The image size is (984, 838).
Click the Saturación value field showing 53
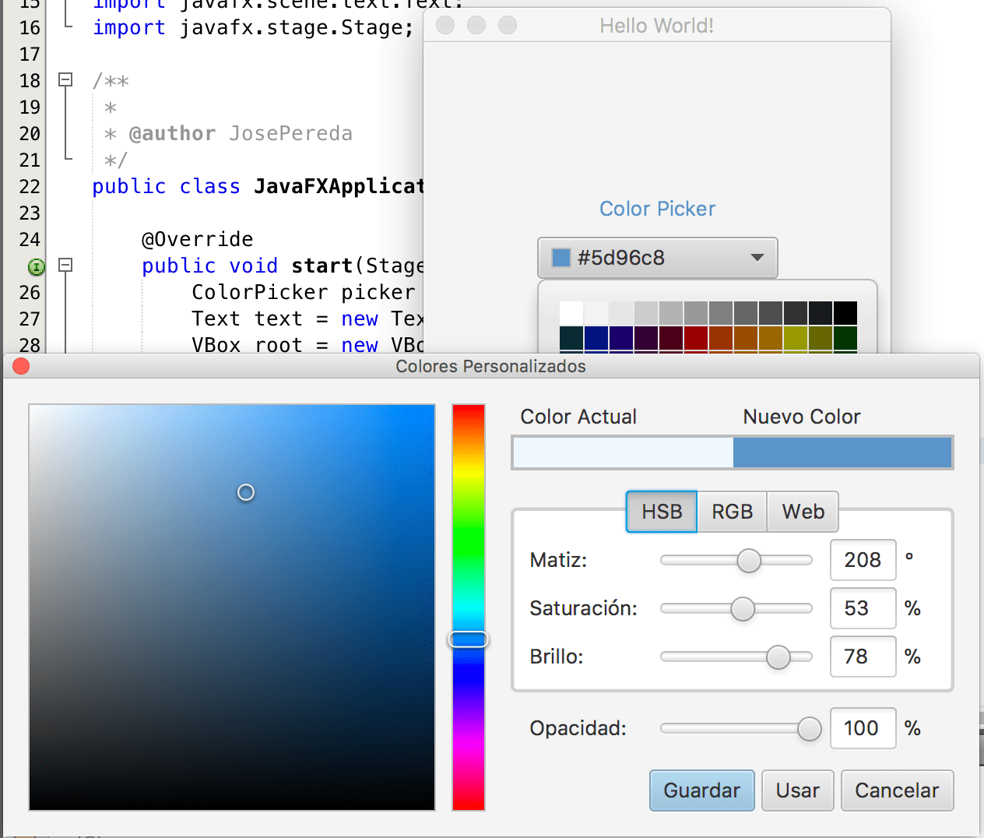[x=863, y=608]
